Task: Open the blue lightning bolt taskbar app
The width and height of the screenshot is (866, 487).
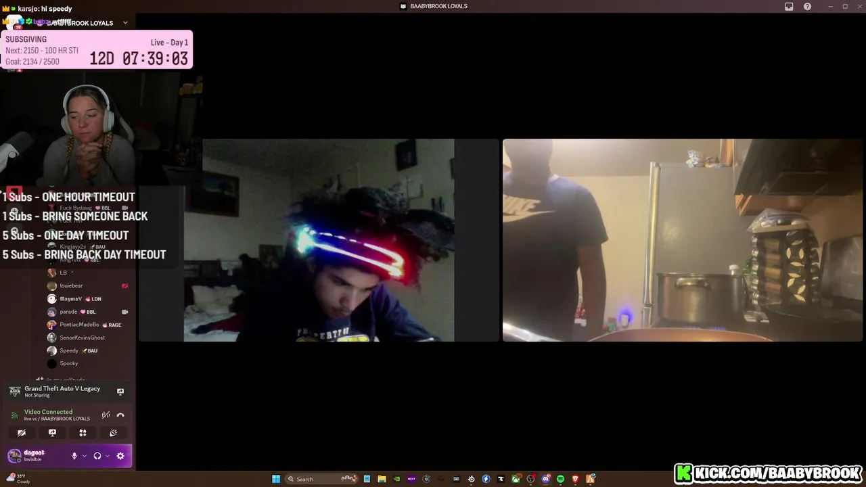Action: [486, 479]
